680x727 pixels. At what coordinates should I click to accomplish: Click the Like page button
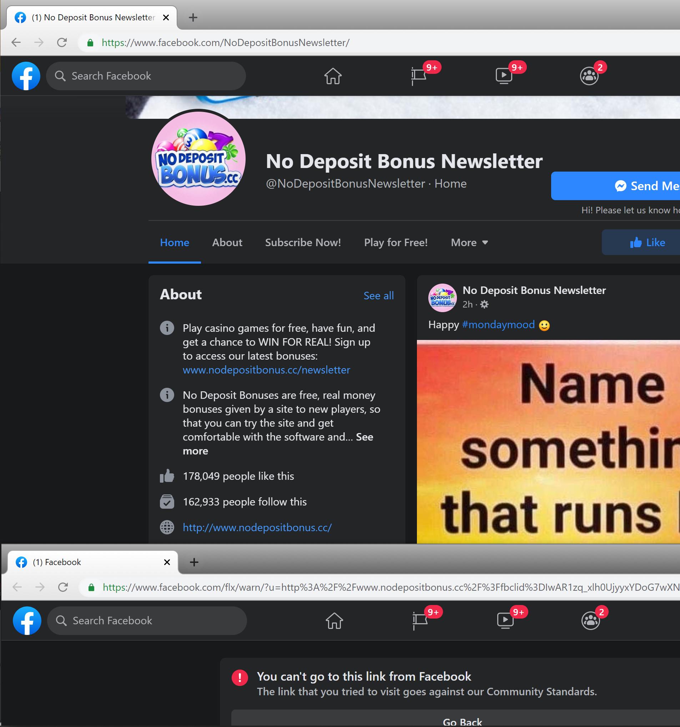tap(641, 243)
